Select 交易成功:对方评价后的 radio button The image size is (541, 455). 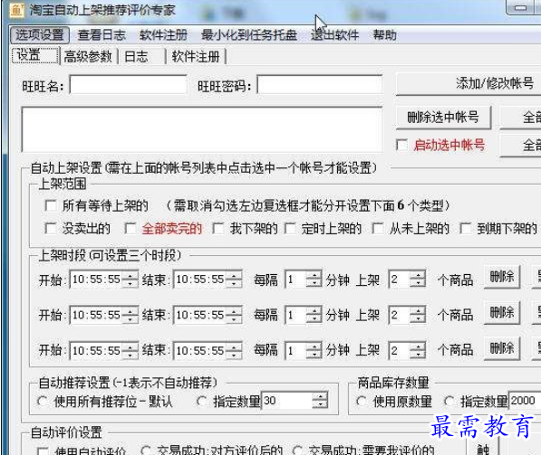tap(146, 450)
